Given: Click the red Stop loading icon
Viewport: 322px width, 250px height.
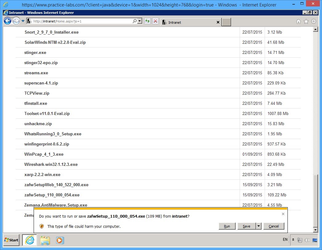Looking at the screenshot, I should click(x=155, y=21).
